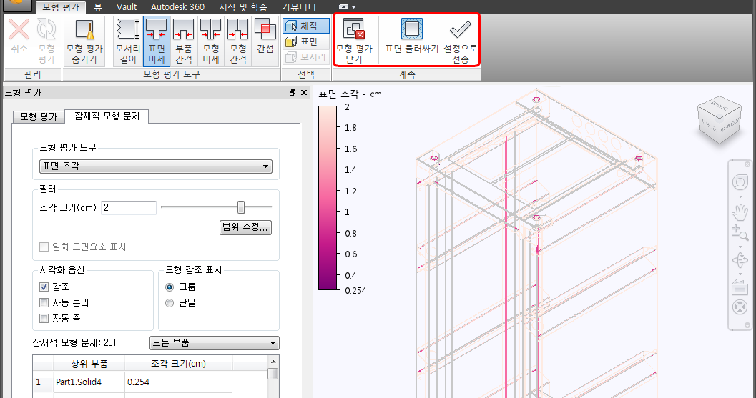Viewport: 756px width, 398px height.
Task: Choose 체적 selection mode
Action: click(305, 26)
